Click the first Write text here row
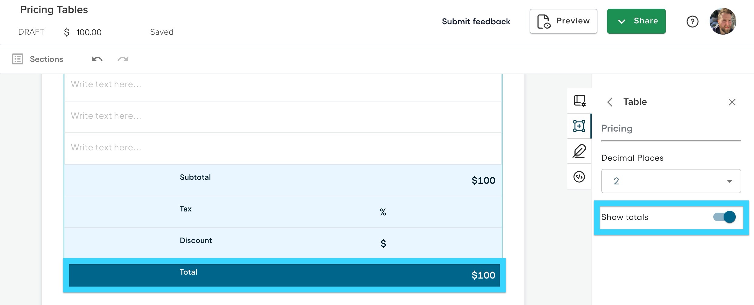754x305 pixels. (283, 84)
